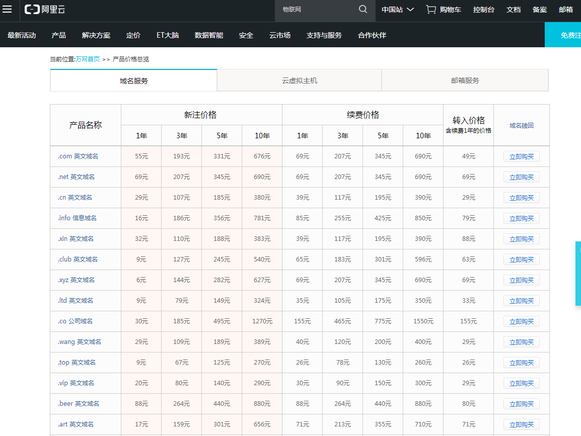Open the 数据智能 menu
Screen dimensions: 581x436
(209, 35)
